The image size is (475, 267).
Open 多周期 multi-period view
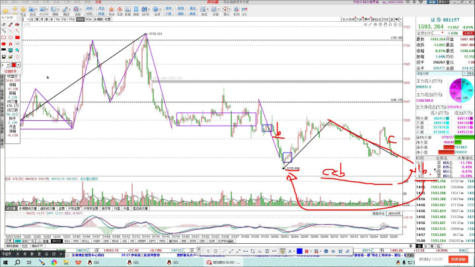[98, 19]
